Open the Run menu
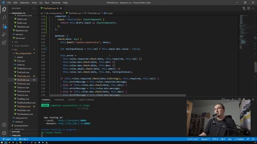 click(x=47, y=3)
